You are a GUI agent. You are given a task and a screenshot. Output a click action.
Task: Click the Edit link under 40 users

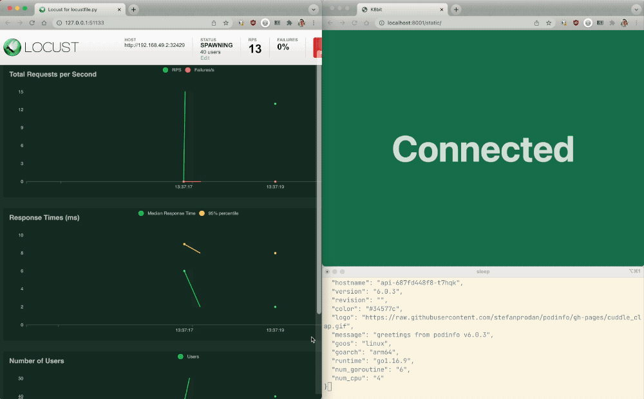tap(205, 58)
